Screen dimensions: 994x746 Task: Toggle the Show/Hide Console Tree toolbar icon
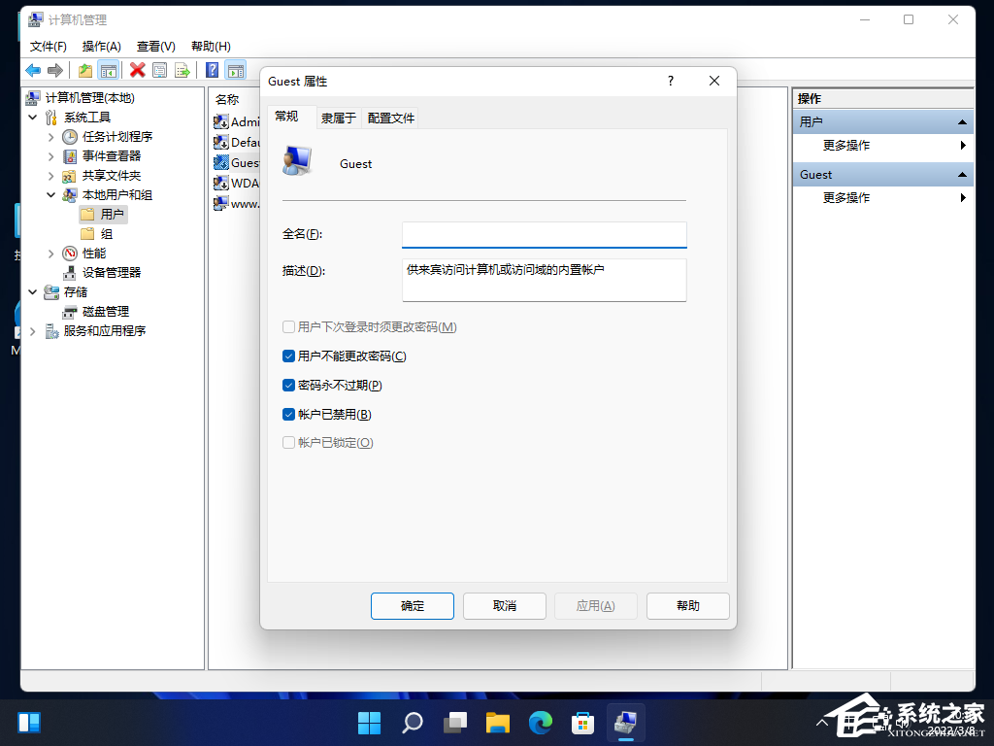pyautogui.click(x=107, y=70)
